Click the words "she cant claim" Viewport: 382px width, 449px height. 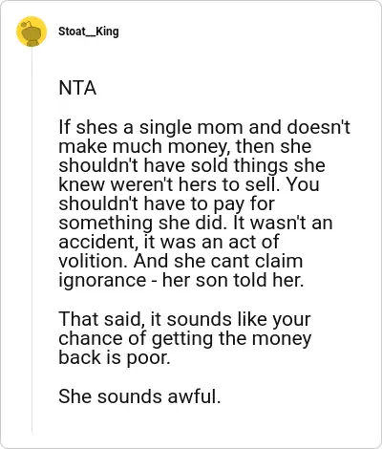coord(239,261)
